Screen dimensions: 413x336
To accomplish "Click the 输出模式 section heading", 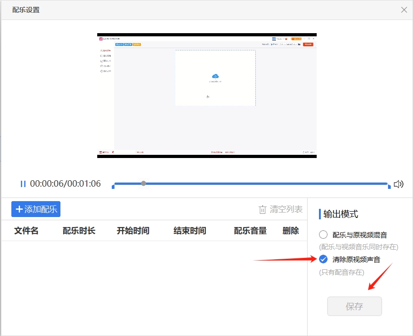I will coord(341,214).
